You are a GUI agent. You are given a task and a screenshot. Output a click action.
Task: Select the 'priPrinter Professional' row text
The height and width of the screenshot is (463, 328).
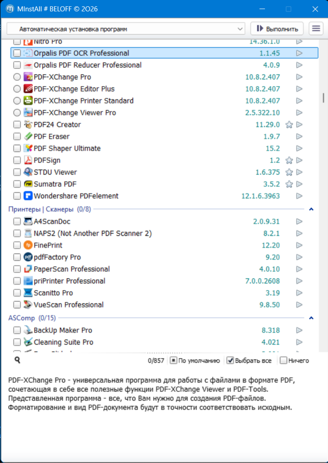[x=70, y=281]
